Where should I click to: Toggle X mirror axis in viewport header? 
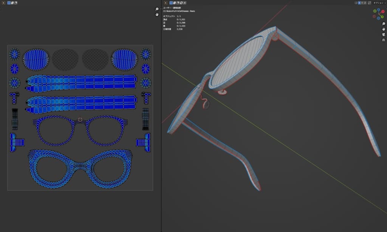[359, 3]
